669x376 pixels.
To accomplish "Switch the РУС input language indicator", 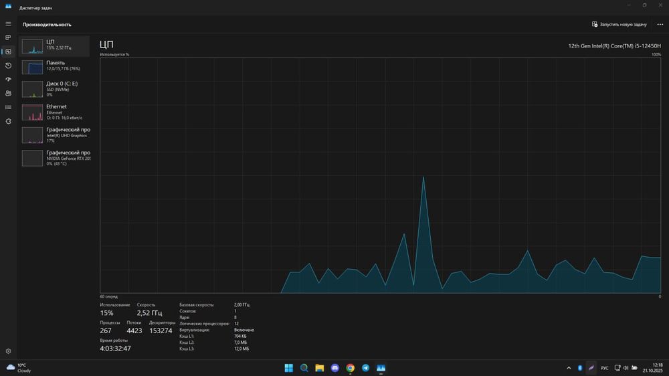I will (x=605, y=368).
